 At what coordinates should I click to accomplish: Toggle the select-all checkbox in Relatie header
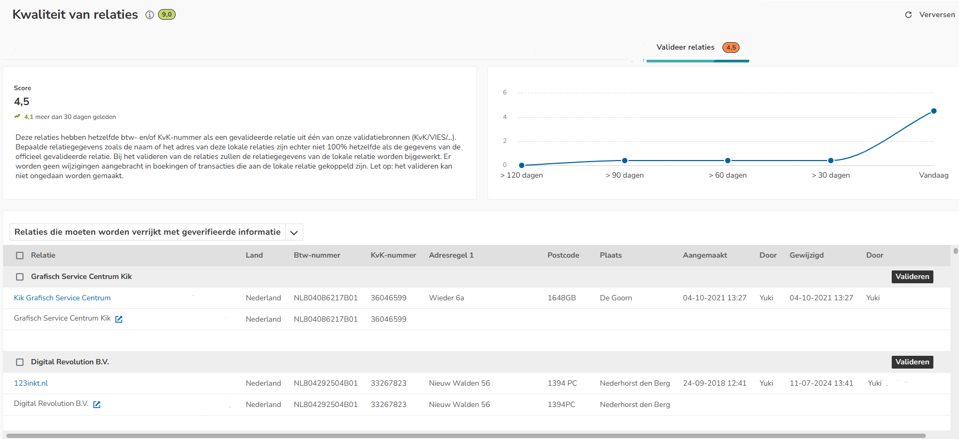20,256
